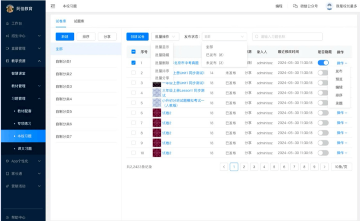Expand 操作 menu for row 10
This screenshot has height=221, width=360.
[342, 153]
